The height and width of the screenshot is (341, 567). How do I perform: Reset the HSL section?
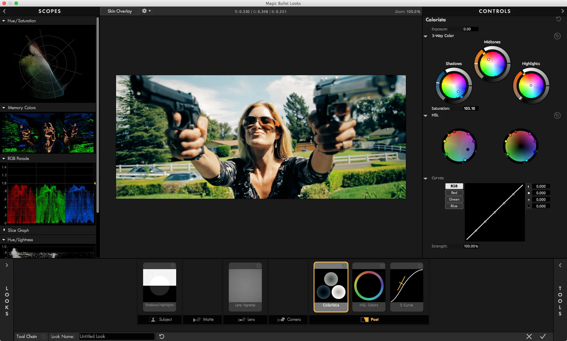pyautogui.click(x=557, y=115)
